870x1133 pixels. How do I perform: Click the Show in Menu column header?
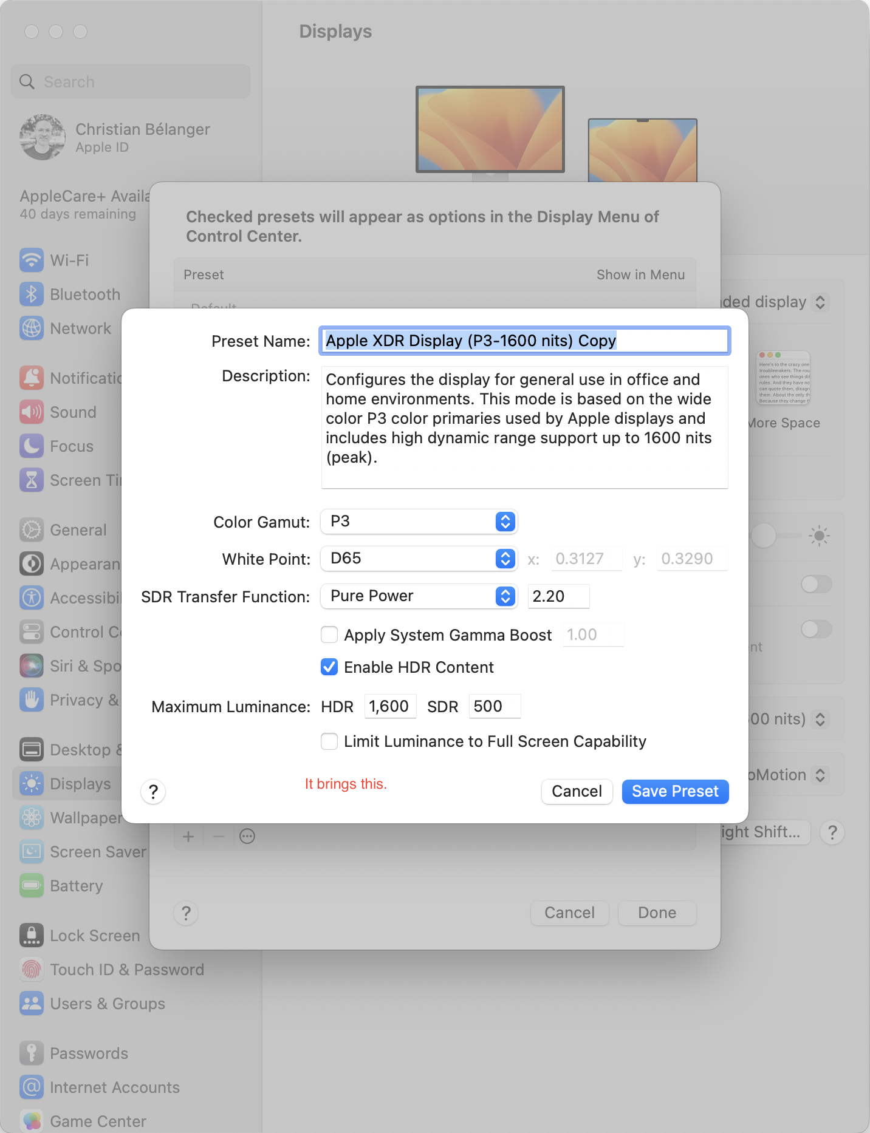point(640,275)
